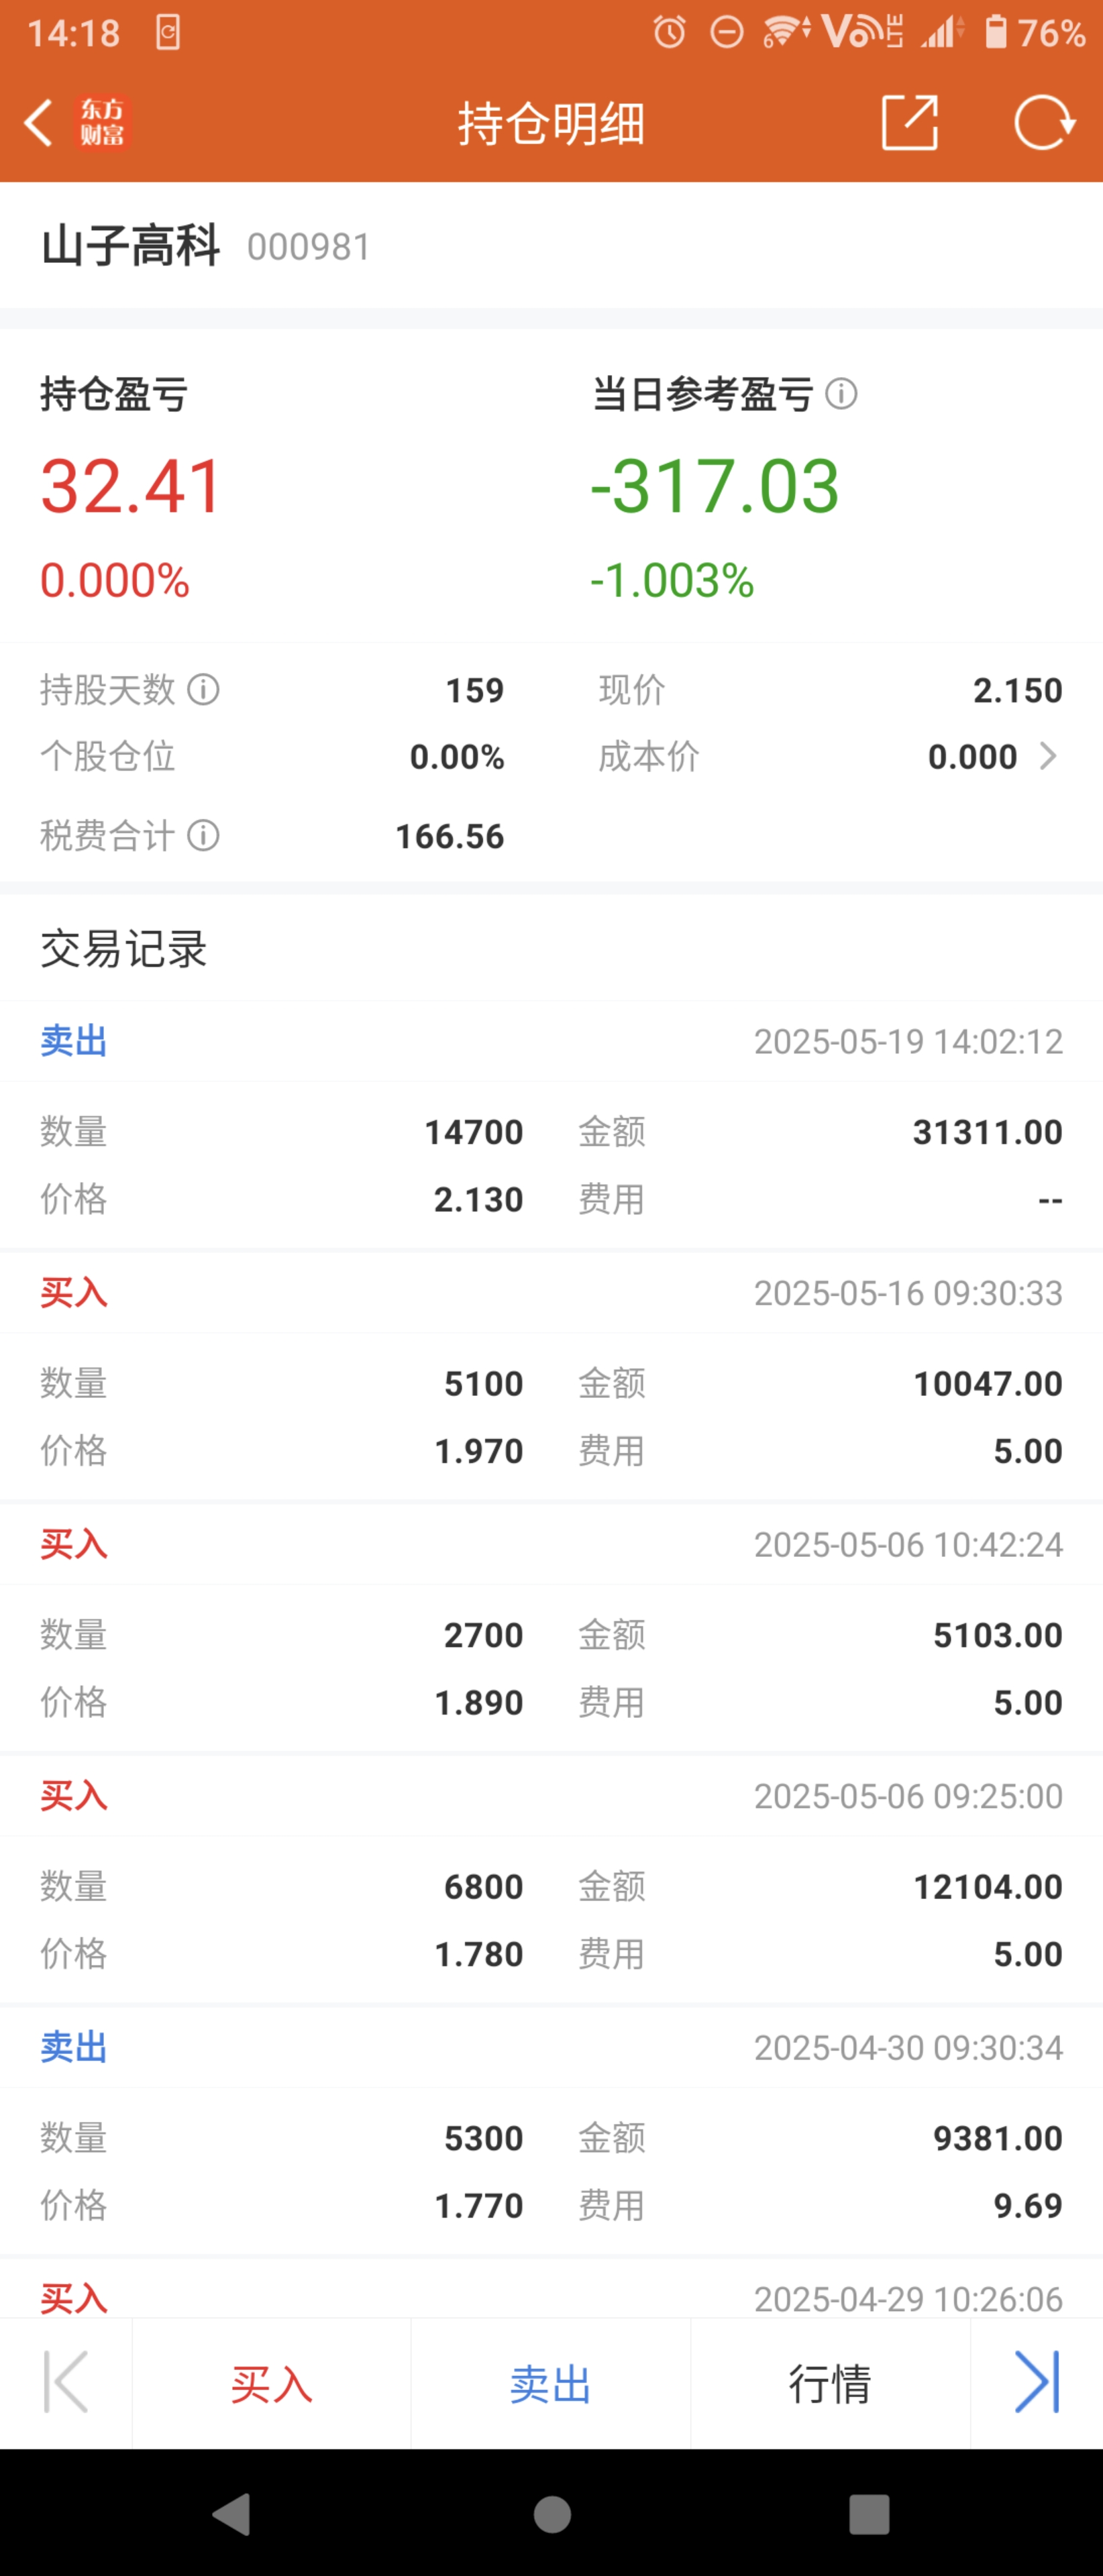Show info for 税费合计

coord(203,835)
